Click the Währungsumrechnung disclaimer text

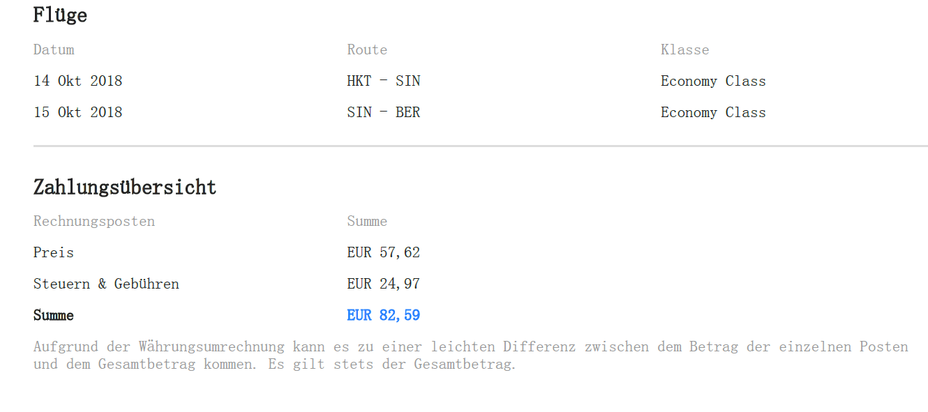[471, 356]
